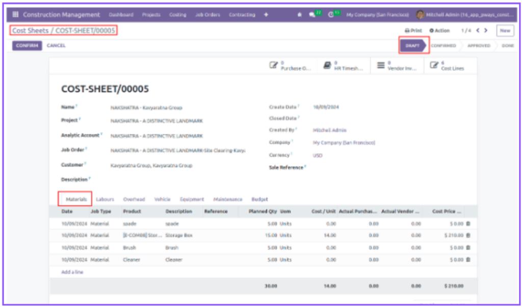Set status to Confirmed in status bar
This screenshot has height=307, width=522.
(443, 45)
